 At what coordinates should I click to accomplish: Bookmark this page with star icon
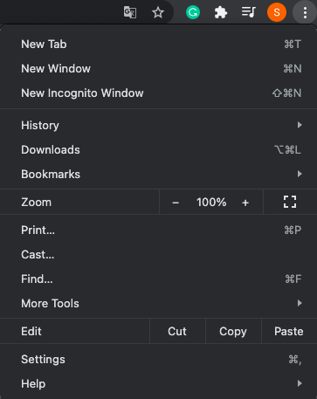pos(158,12)
